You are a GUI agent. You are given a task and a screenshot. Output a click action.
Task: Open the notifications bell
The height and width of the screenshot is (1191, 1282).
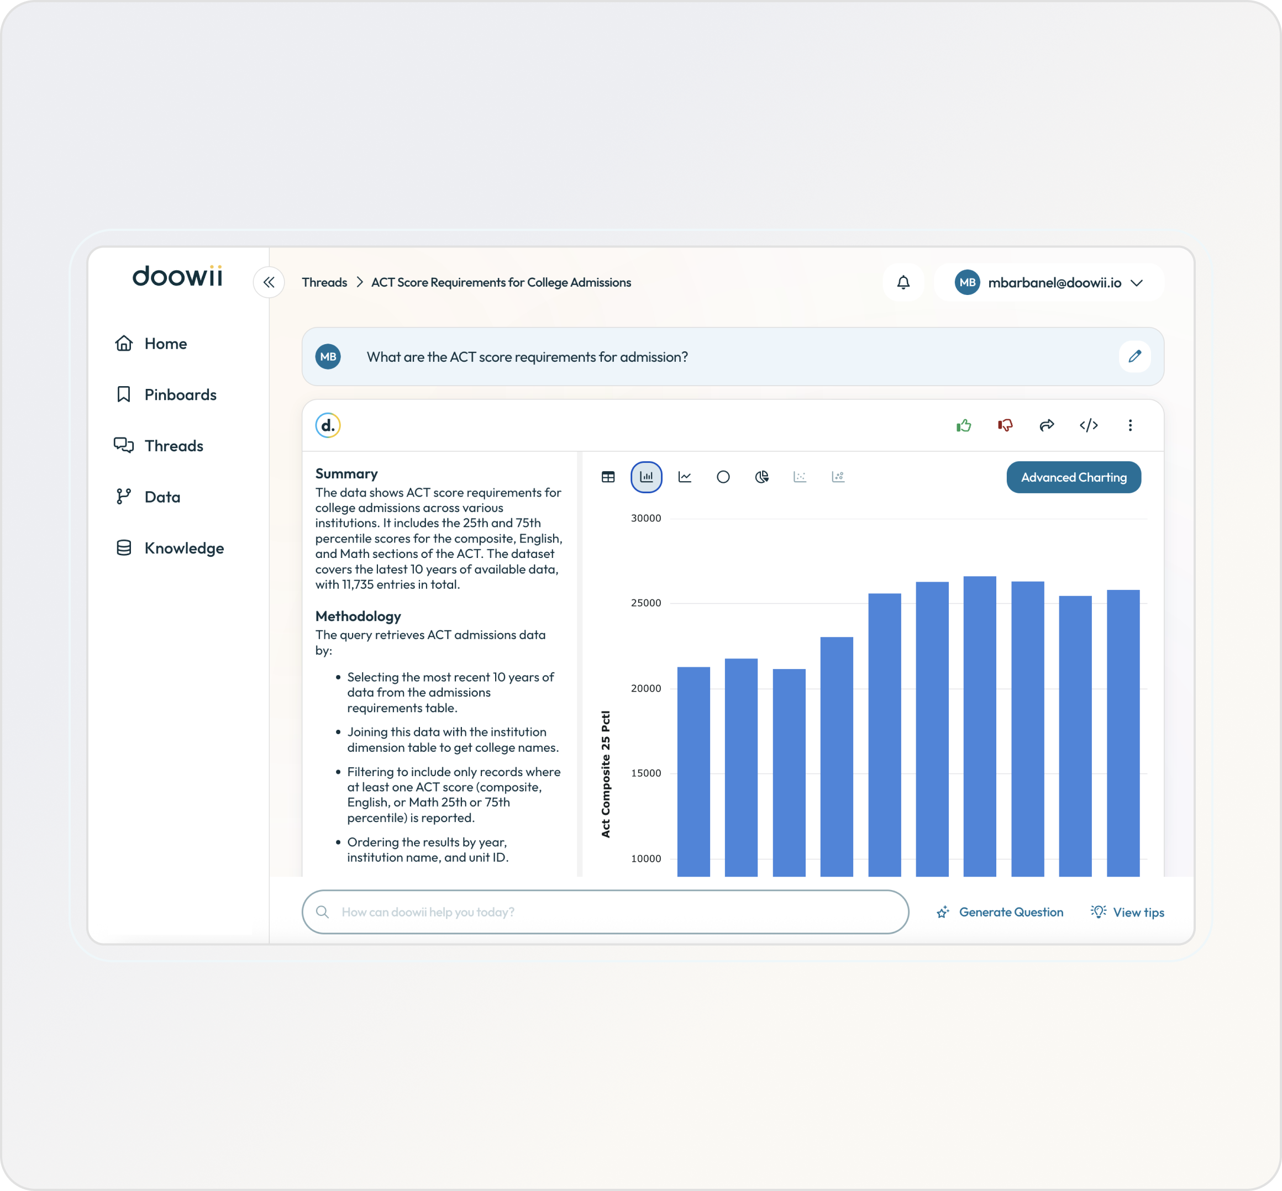coord(903,282)
